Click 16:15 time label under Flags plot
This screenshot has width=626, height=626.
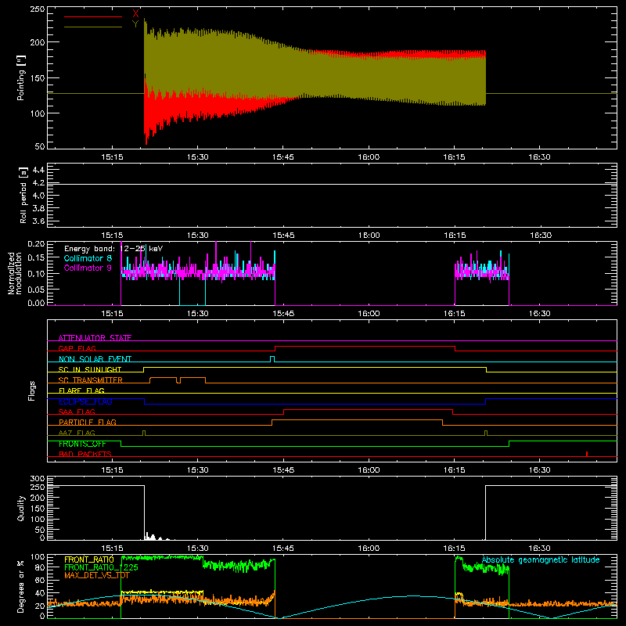(x=454, y=470)
